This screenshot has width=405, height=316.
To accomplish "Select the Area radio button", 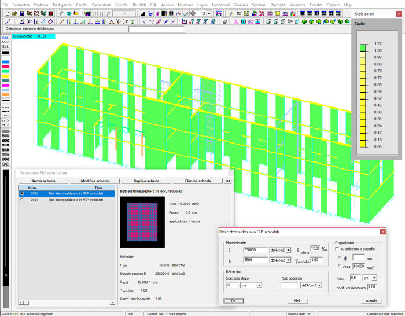I will point(340,266).
